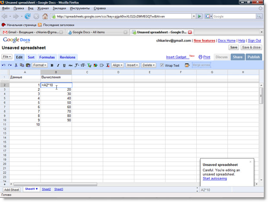Open the Align dropdown
268x202 pixels.
(118, 65)
